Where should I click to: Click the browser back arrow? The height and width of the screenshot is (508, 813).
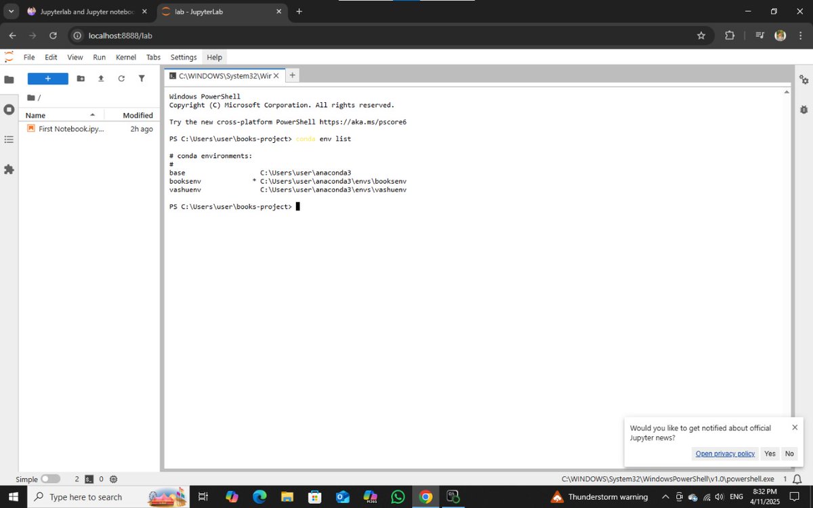12,35
